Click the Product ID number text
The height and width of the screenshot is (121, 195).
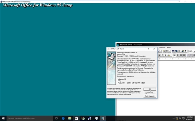click(x=136, y=83)
